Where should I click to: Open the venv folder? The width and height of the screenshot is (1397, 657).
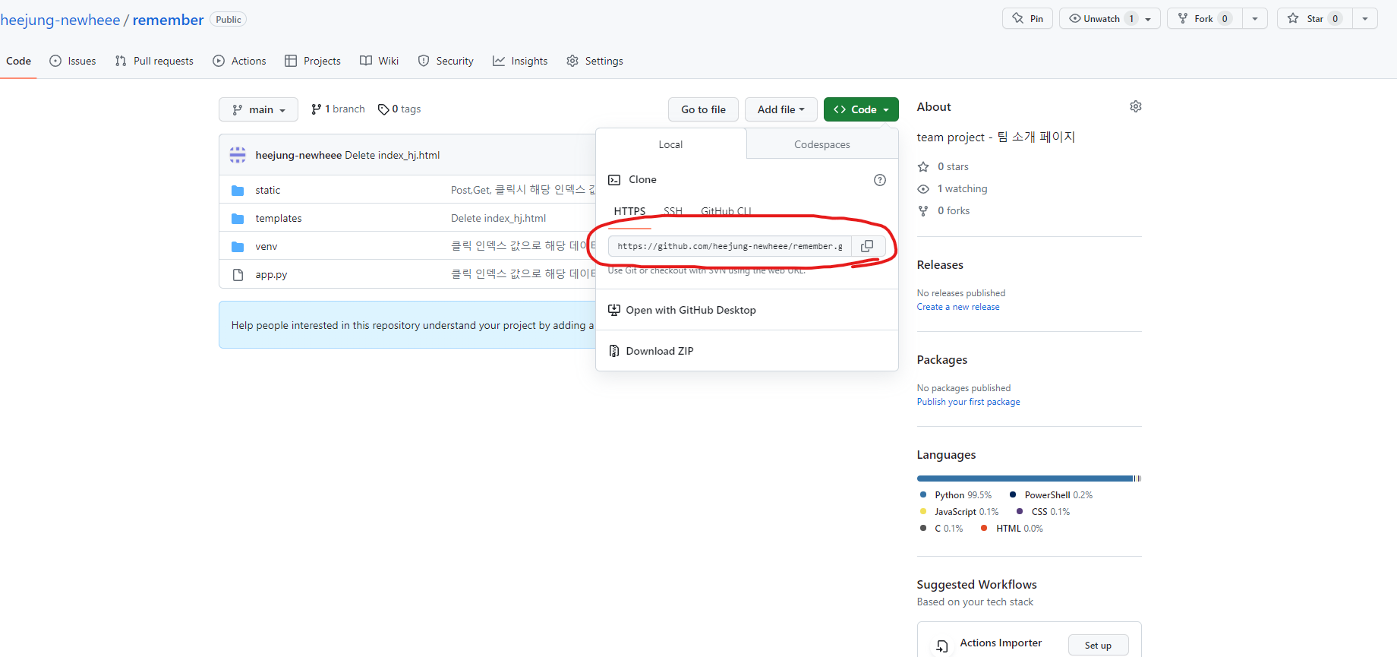[x=266, y=246]
